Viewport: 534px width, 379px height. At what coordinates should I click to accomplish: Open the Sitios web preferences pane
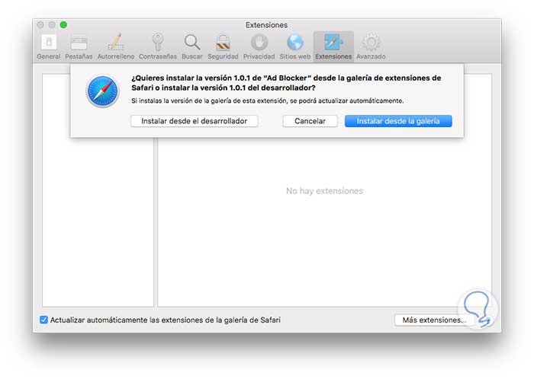pos(295,47)
